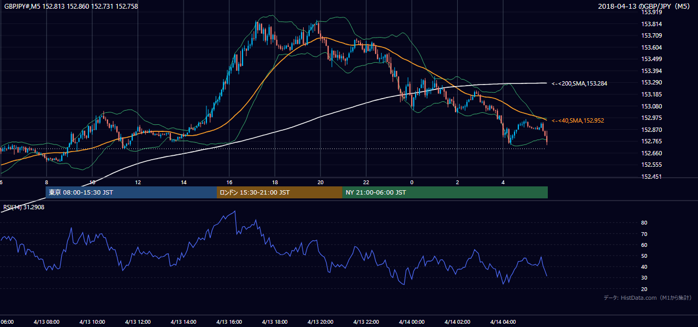This screenshot has height=327, width=698.
Task: Click hour marker 20 under price chart
Action: [321, 182]
